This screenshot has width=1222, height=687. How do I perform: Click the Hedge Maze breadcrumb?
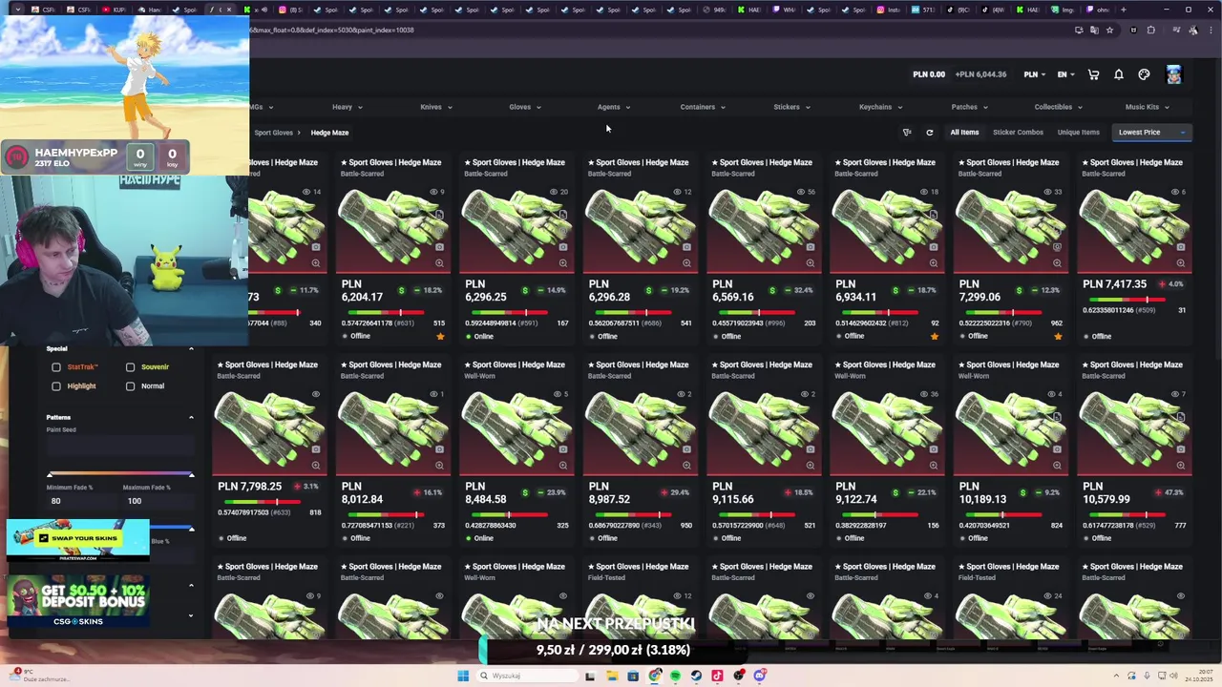(329, 133)
